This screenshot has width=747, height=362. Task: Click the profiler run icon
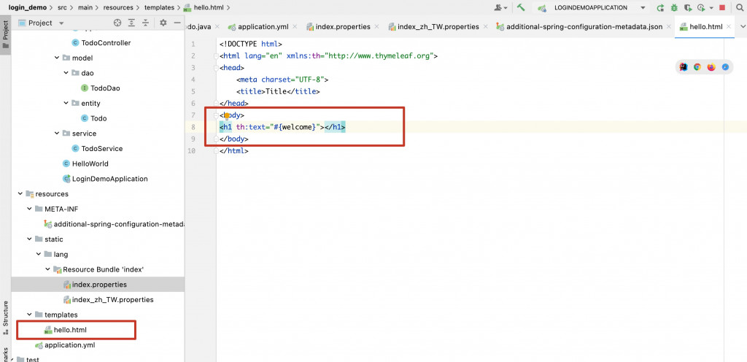point(701,7)
